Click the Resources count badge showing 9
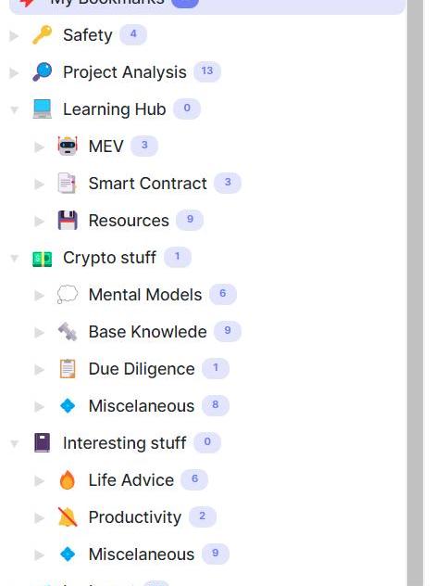Viewport: 435px width, 586px height. point(190,220)
